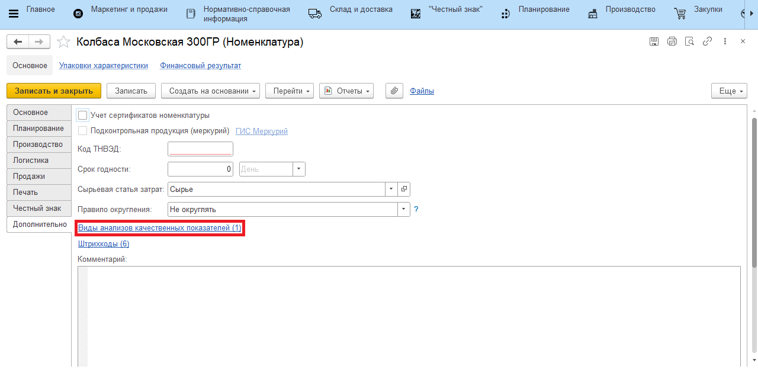The width and height of the screenshot is (758, 372).
Task: Click the Планирование section icon
Action: 505,14
